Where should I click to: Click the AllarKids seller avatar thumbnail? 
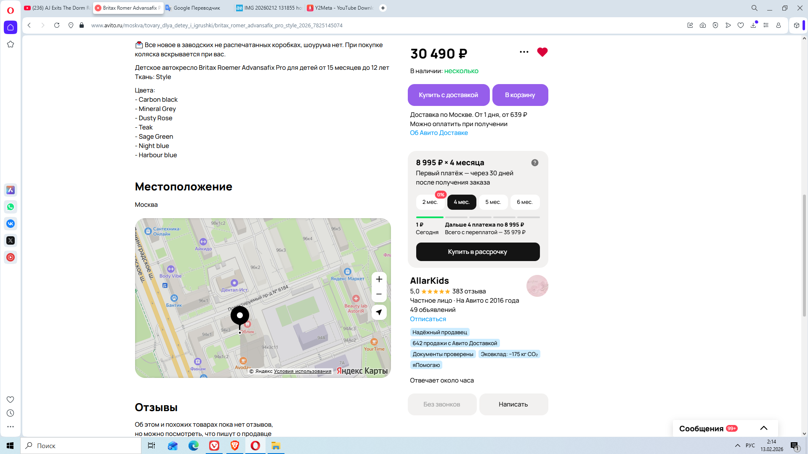(537, 286)
